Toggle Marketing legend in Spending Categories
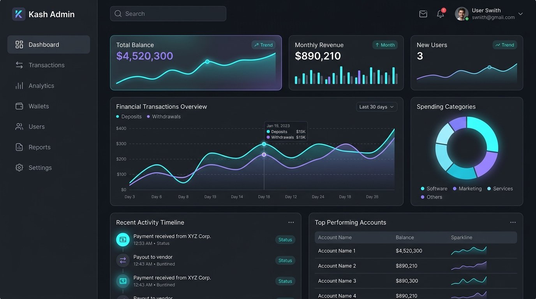This screenshot has height=299, width=536. (x=467, y=188)
